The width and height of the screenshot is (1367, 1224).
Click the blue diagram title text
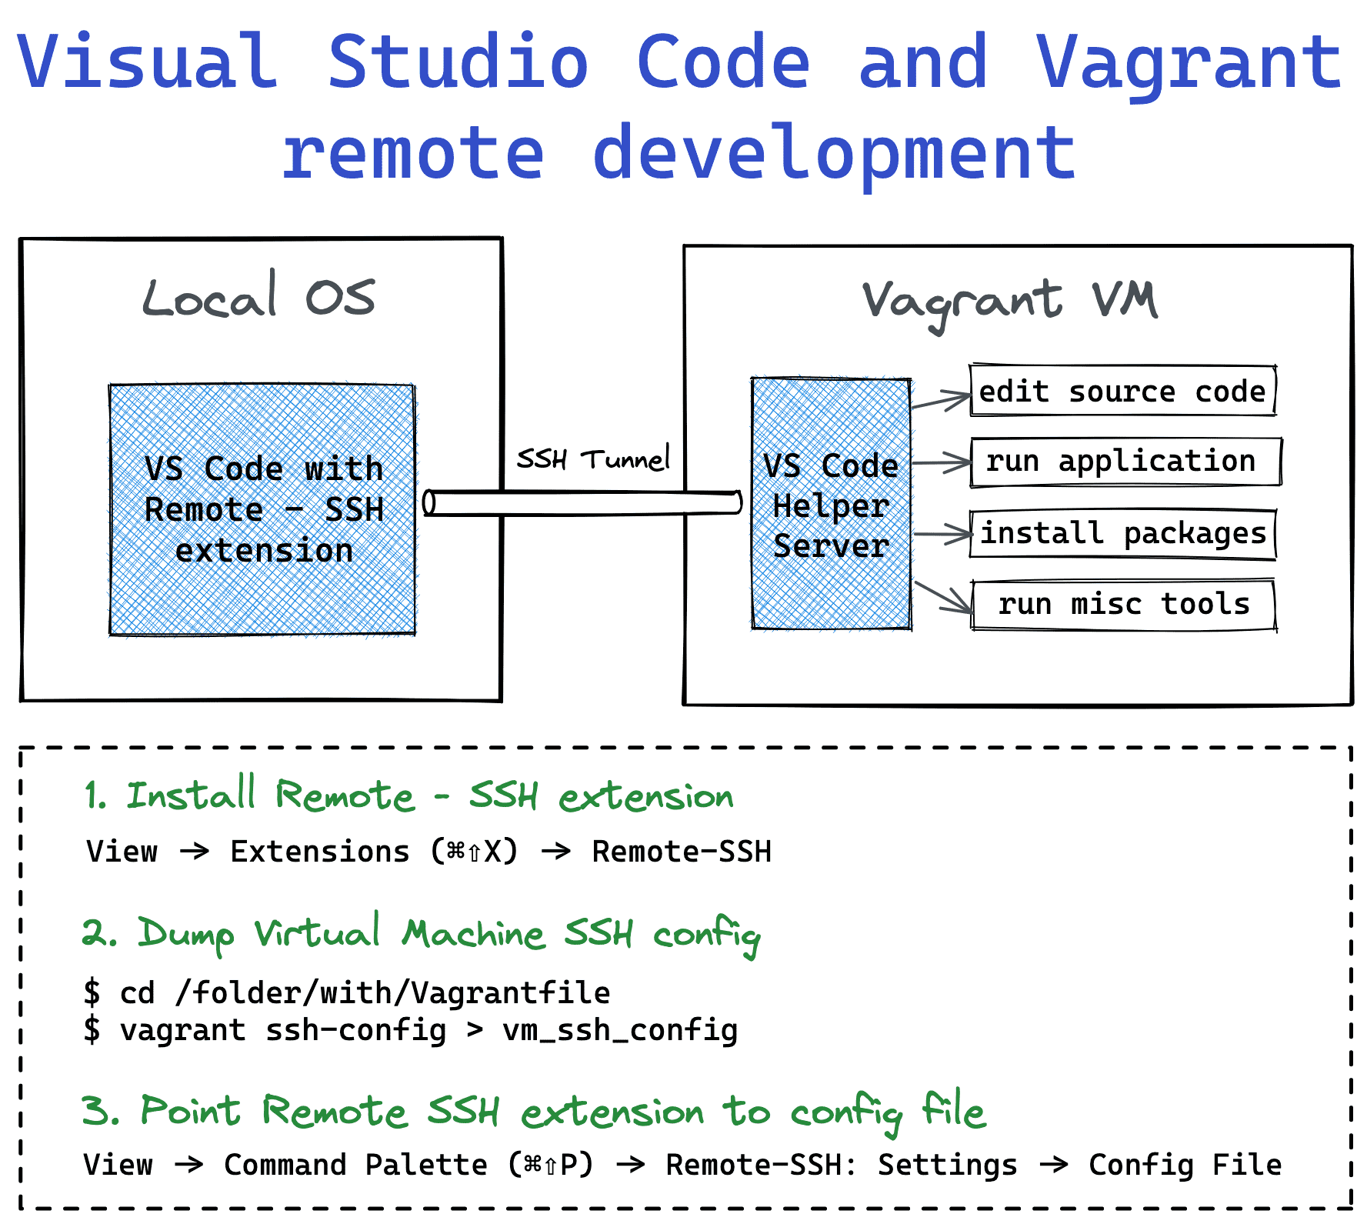[x=680, y=106]
